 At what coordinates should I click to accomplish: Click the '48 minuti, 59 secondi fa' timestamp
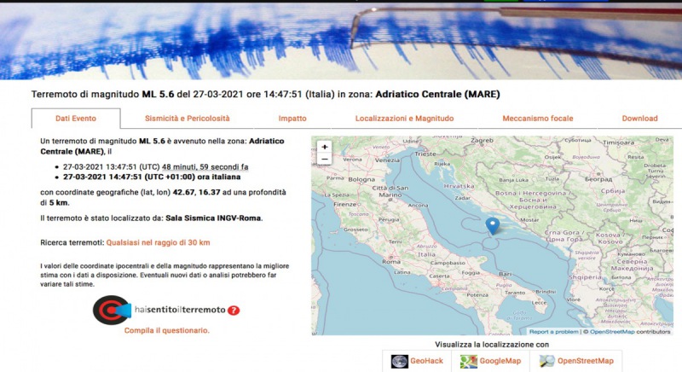(x=207, y=166)
